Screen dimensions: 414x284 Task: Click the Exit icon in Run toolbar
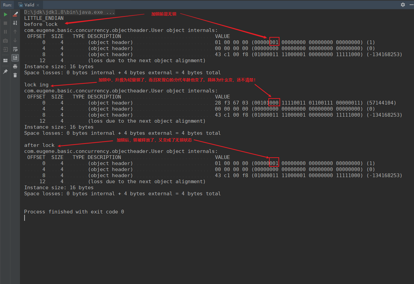5,49
